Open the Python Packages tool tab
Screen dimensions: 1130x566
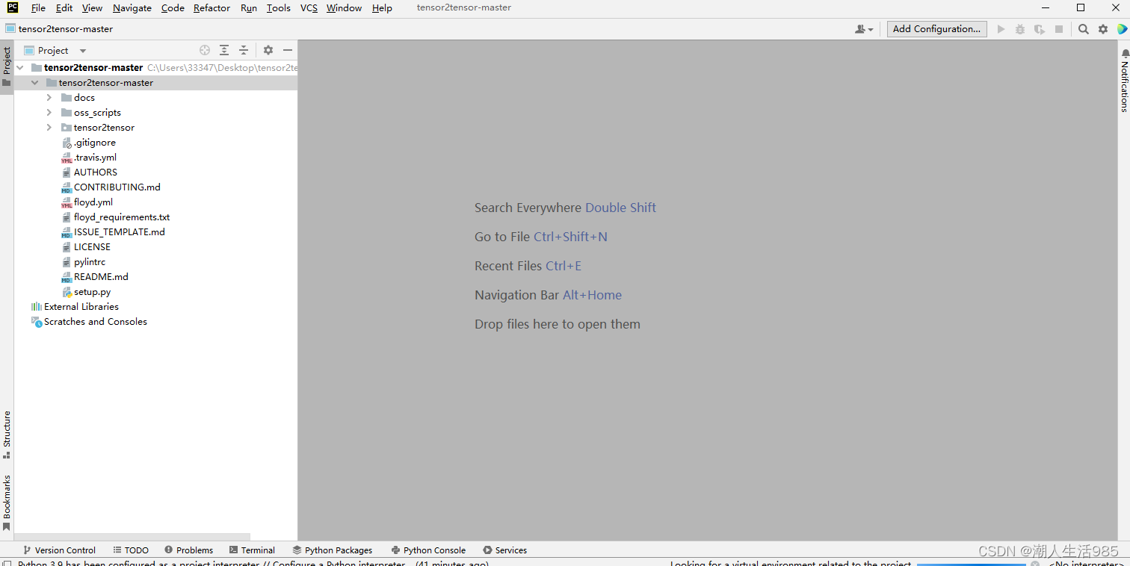[333, 550]
